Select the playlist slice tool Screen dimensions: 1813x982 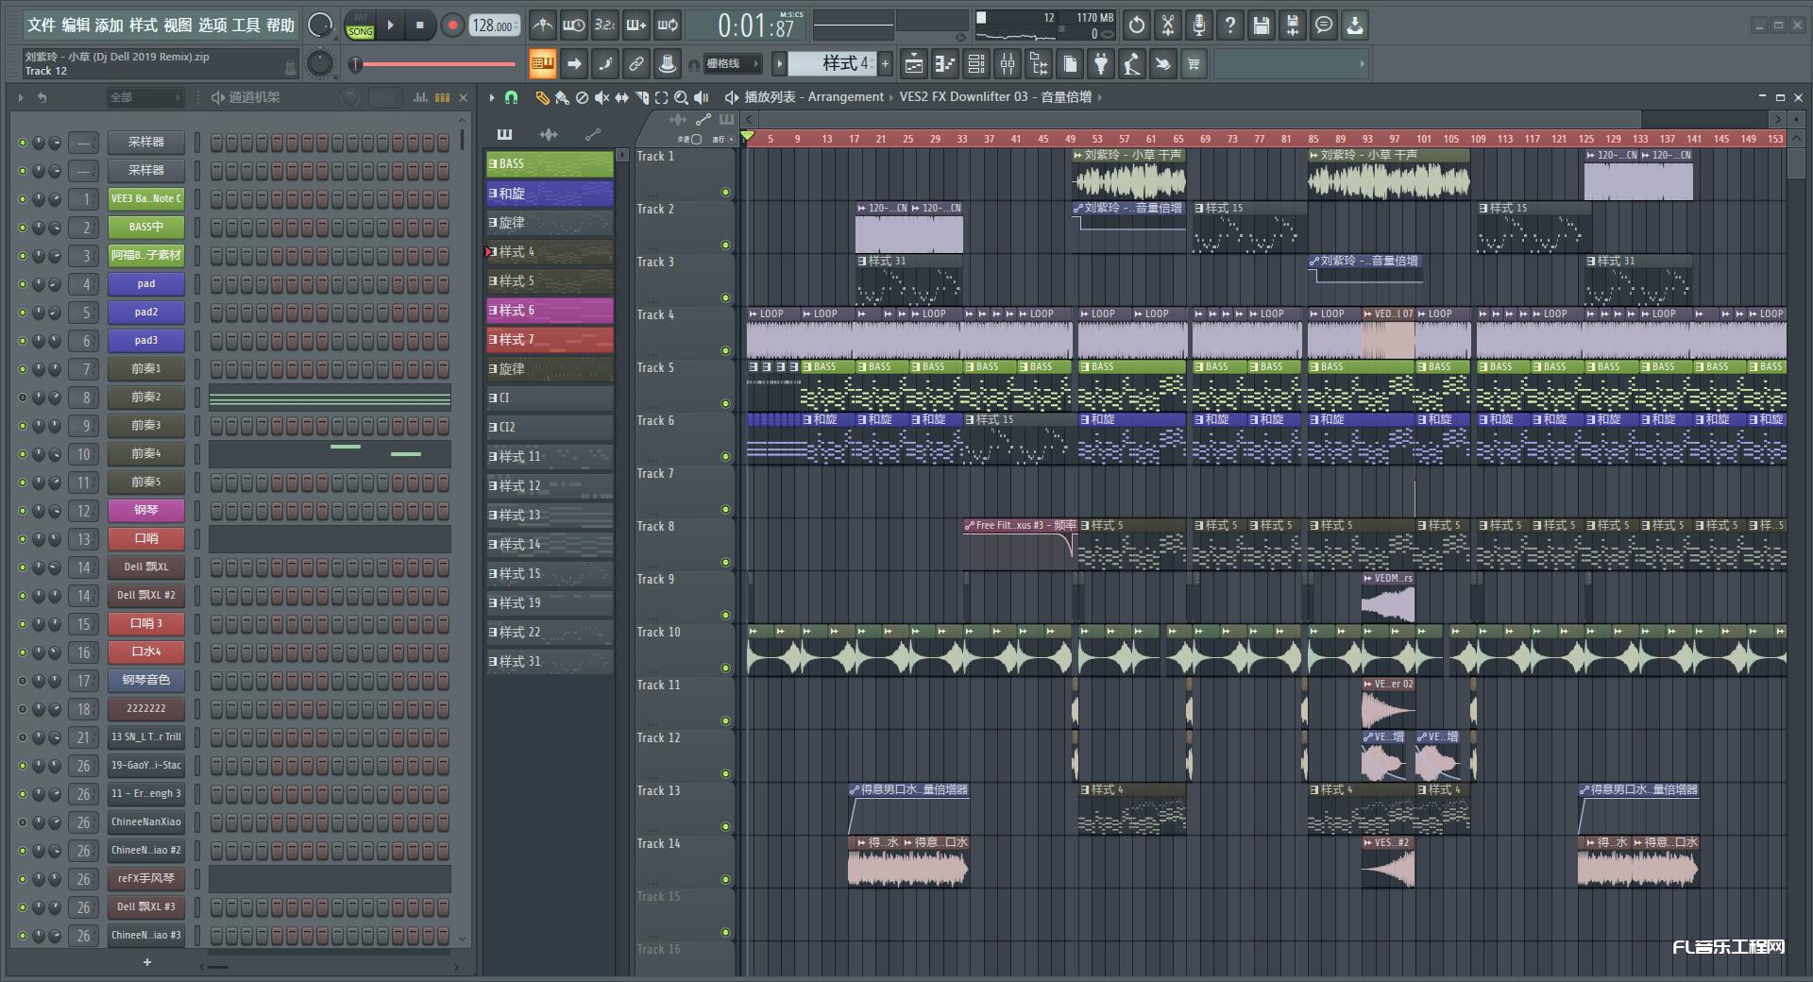pyautogui.click(x=641, y=97)
